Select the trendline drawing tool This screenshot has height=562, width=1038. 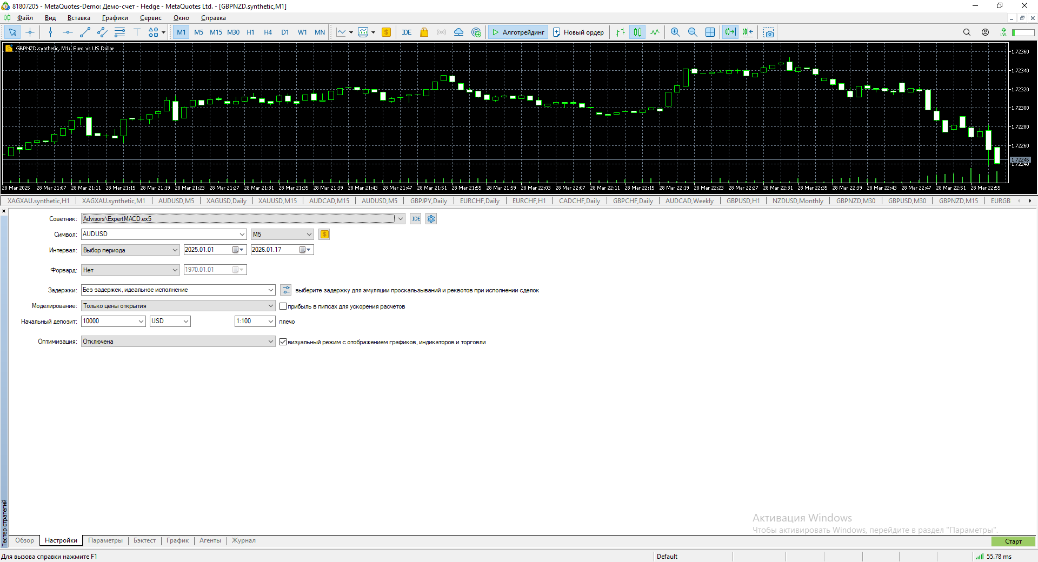point(85,32)
